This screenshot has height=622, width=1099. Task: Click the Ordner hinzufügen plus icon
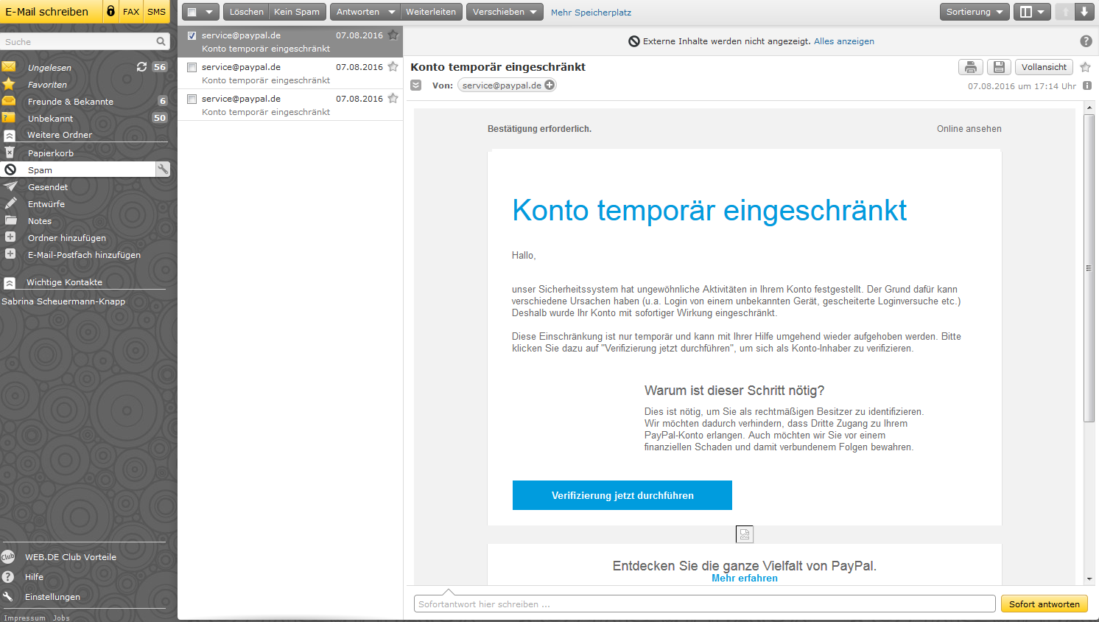coord(10,237)
